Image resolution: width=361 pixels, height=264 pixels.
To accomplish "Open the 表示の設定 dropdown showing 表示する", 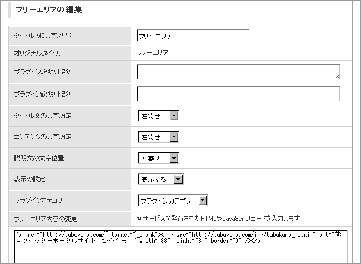I will point(160,179).
